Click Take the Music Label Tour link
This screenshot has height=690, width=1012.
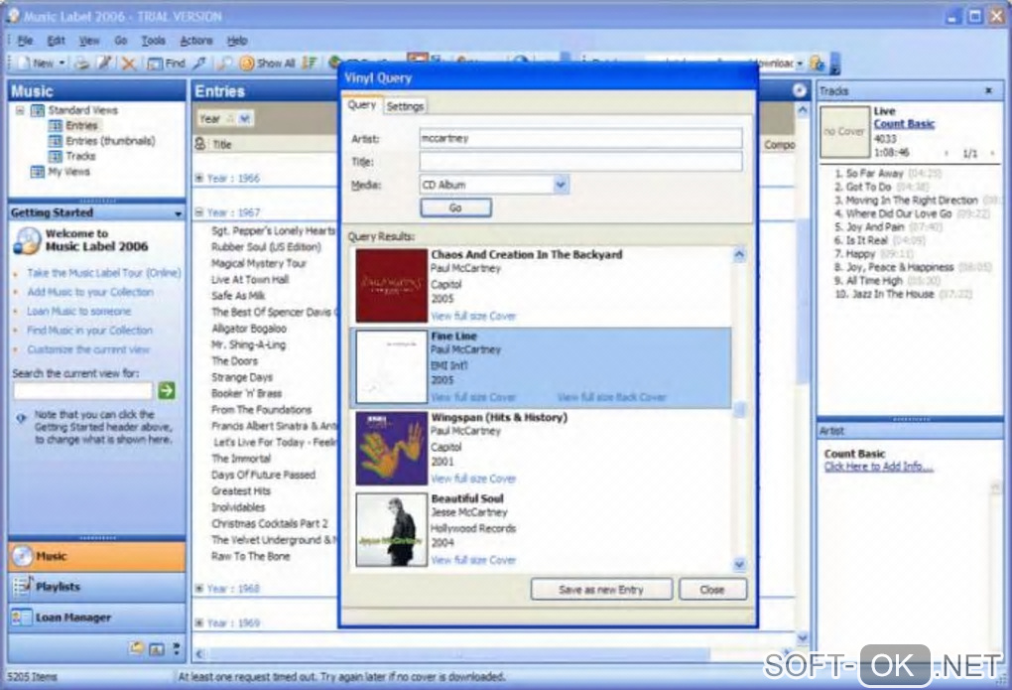tap(104, 273)
